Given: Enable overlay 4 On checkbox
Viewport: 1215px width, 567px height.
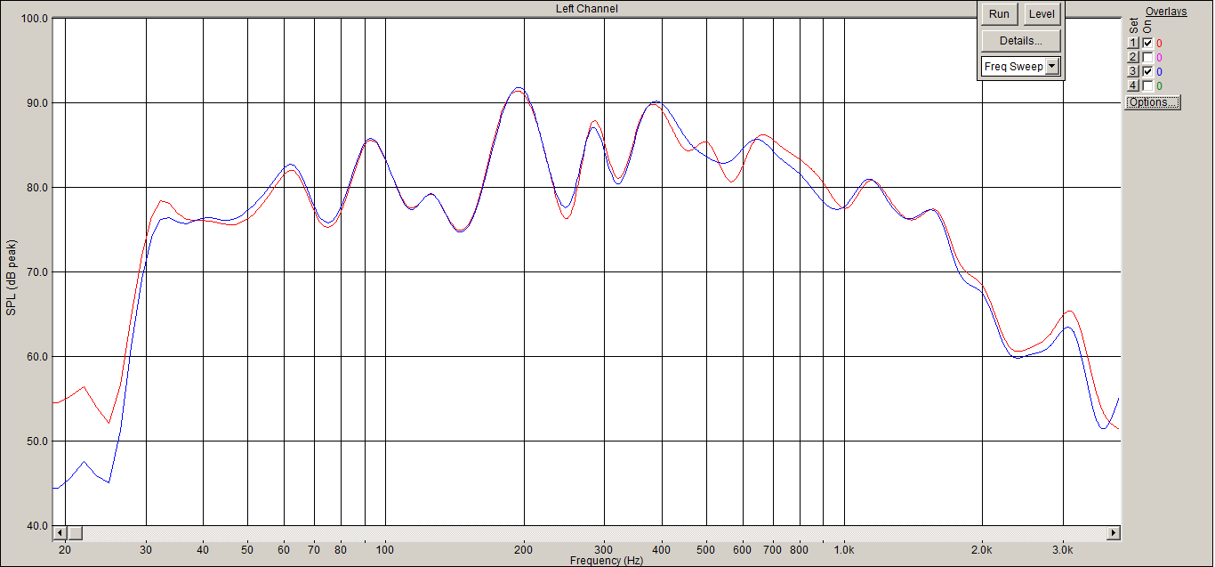Looking at the screenshot, I should click(x=1147, y=85).
